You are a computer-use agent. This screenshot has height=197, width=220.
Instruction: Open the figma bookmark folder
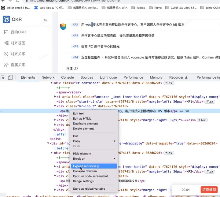155,8
